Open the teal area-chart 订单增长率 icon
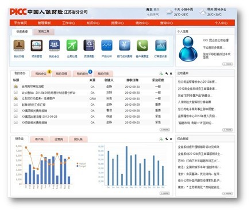251x212 pixels. coord(161,45)
